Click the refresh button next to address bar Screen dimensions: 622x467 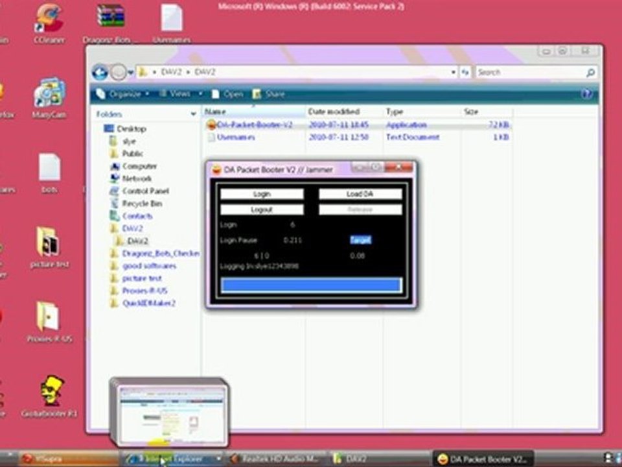coord(465,72)
